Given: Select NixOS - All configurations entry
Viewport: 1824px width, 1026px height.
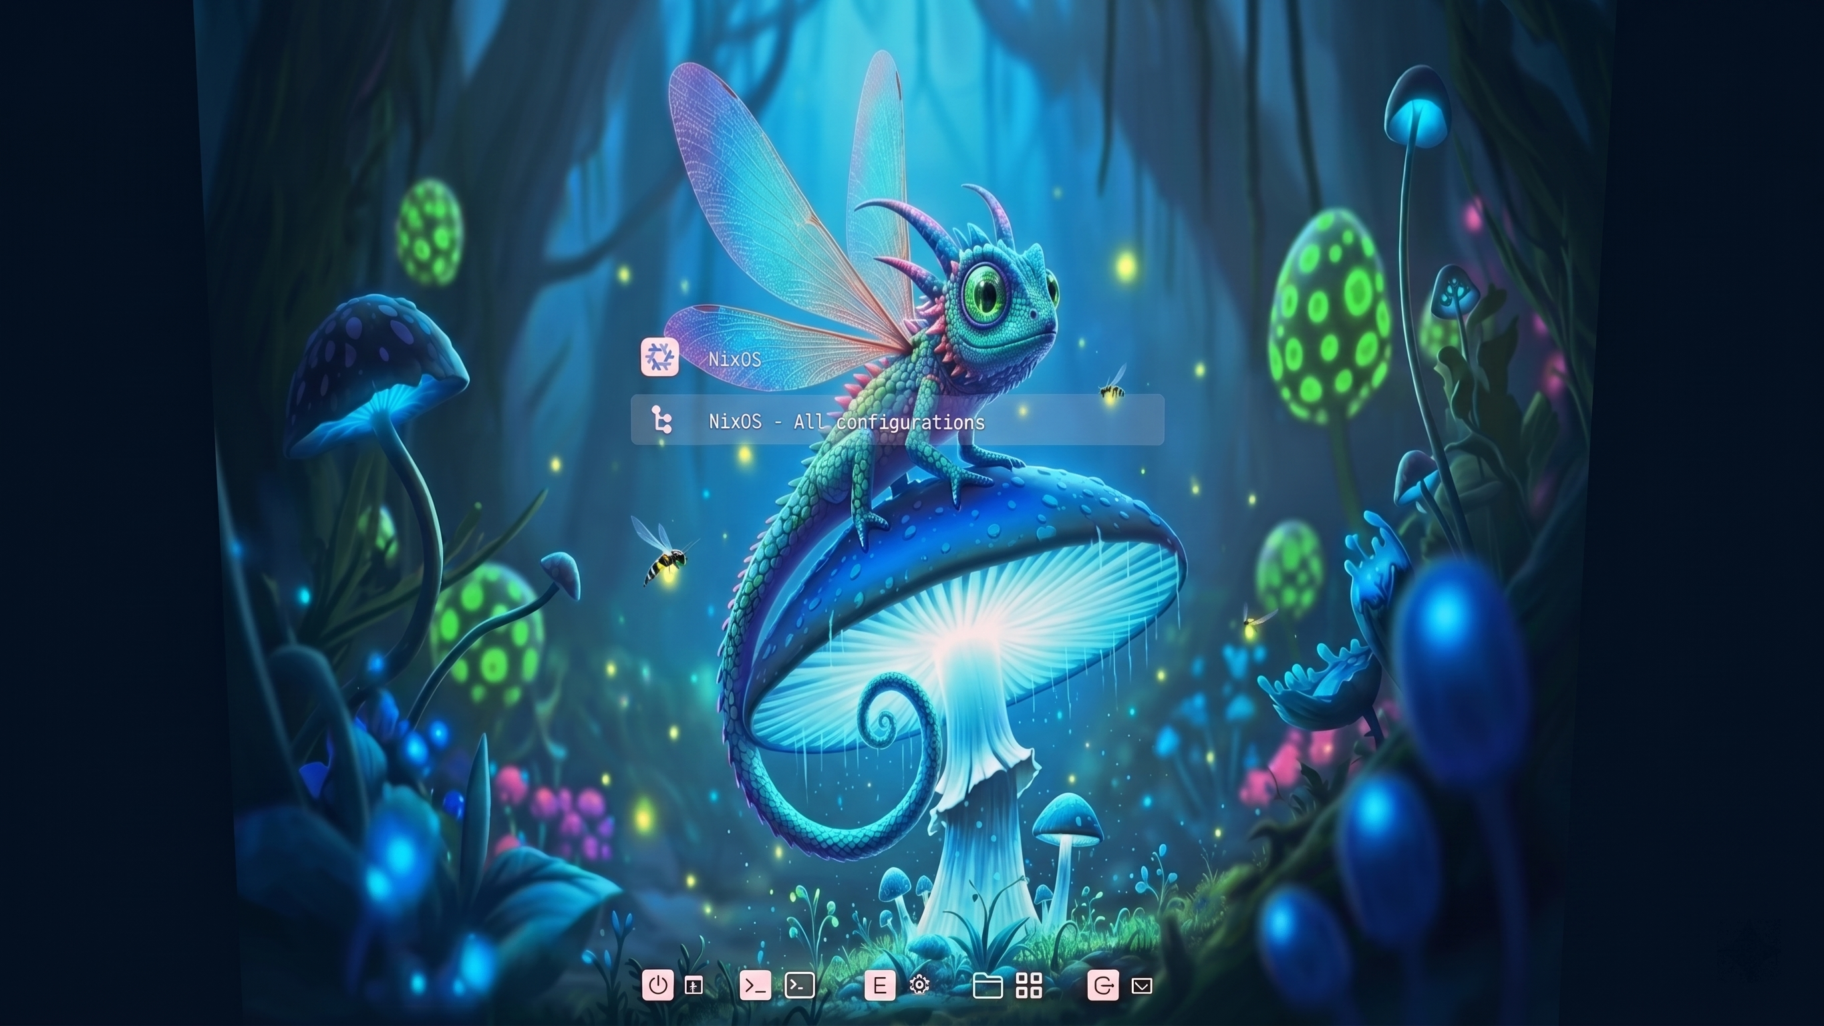Looking at the screenshot, I should coord(897,420).
